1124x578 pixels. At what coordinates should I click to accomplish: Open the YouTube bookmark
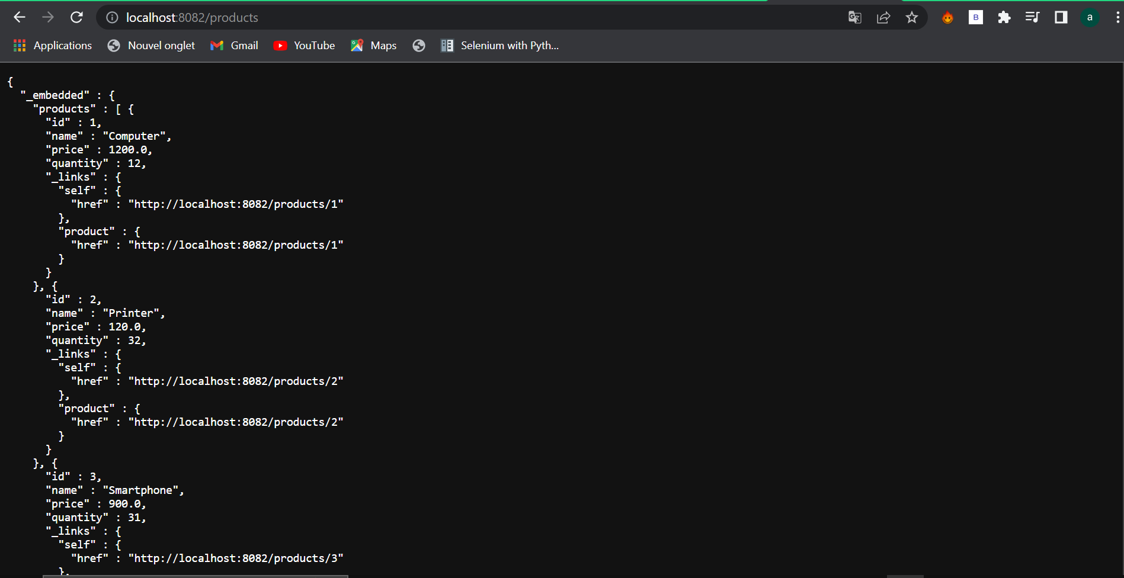click(x=304, y=45)
